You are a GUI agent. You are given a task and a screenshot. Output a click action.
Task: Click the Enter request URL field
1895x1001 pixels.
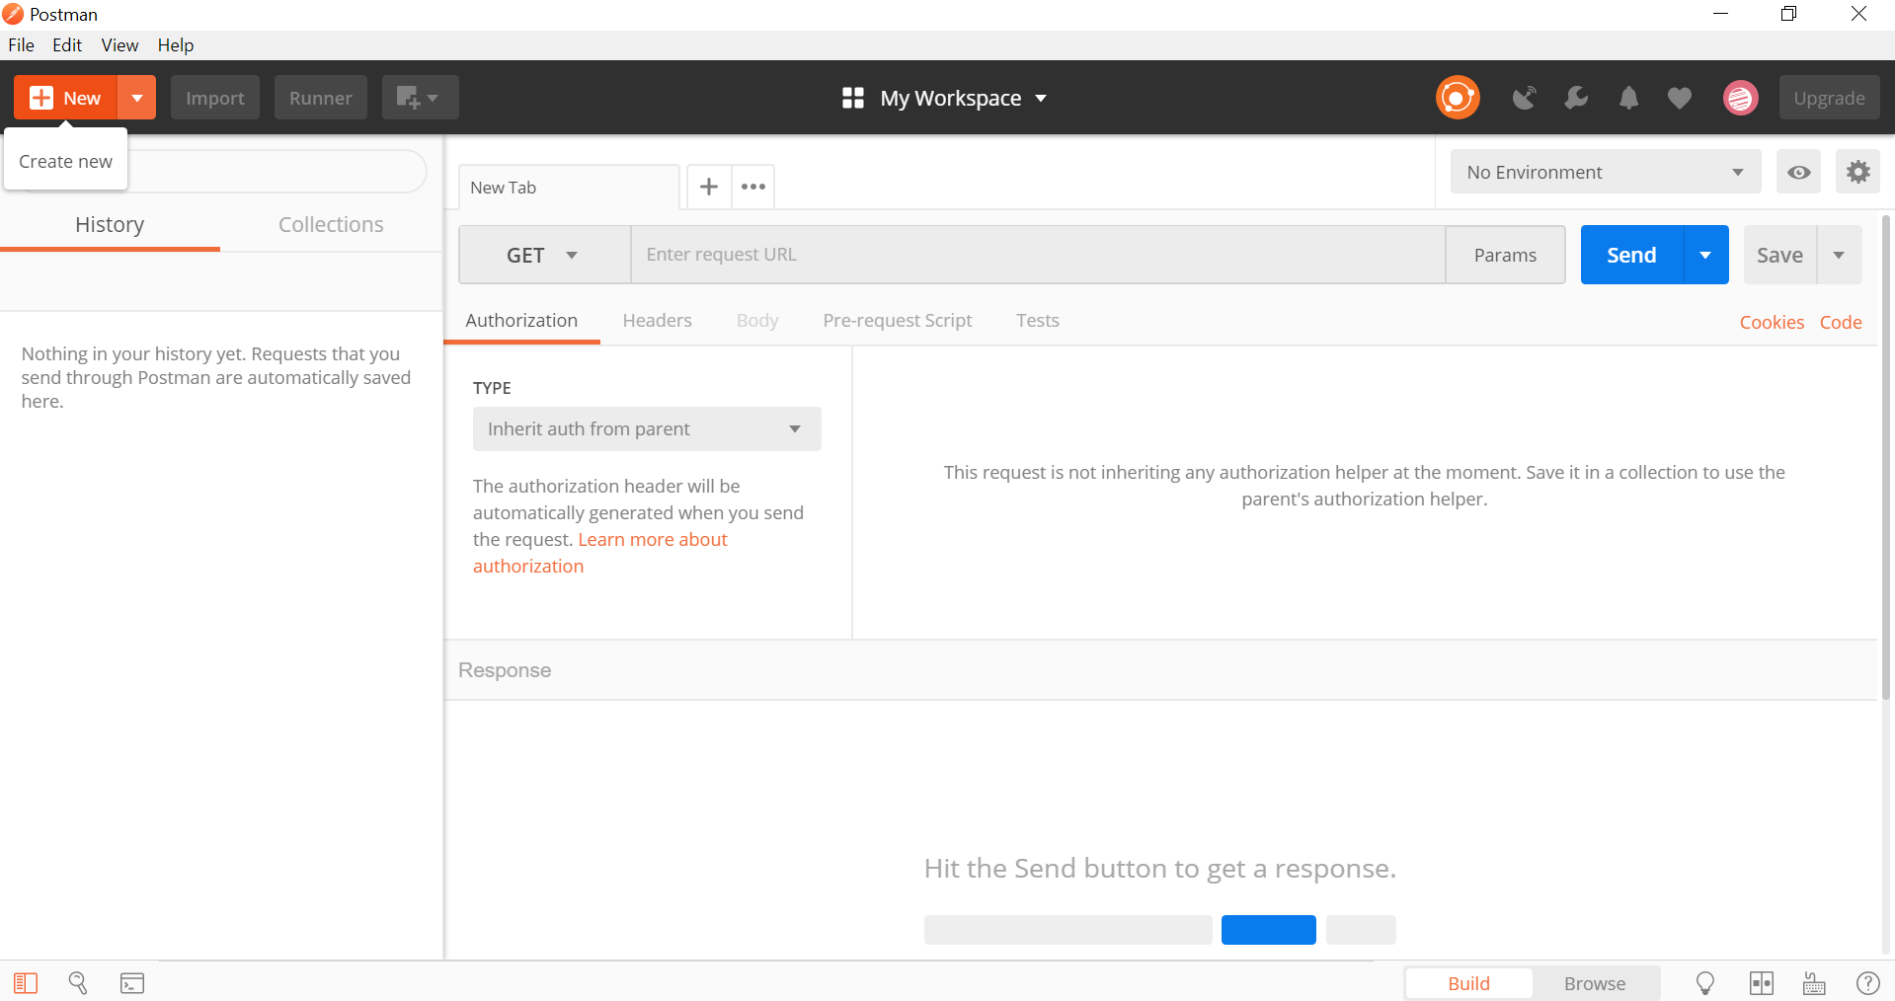click(x=1038, y=255)
